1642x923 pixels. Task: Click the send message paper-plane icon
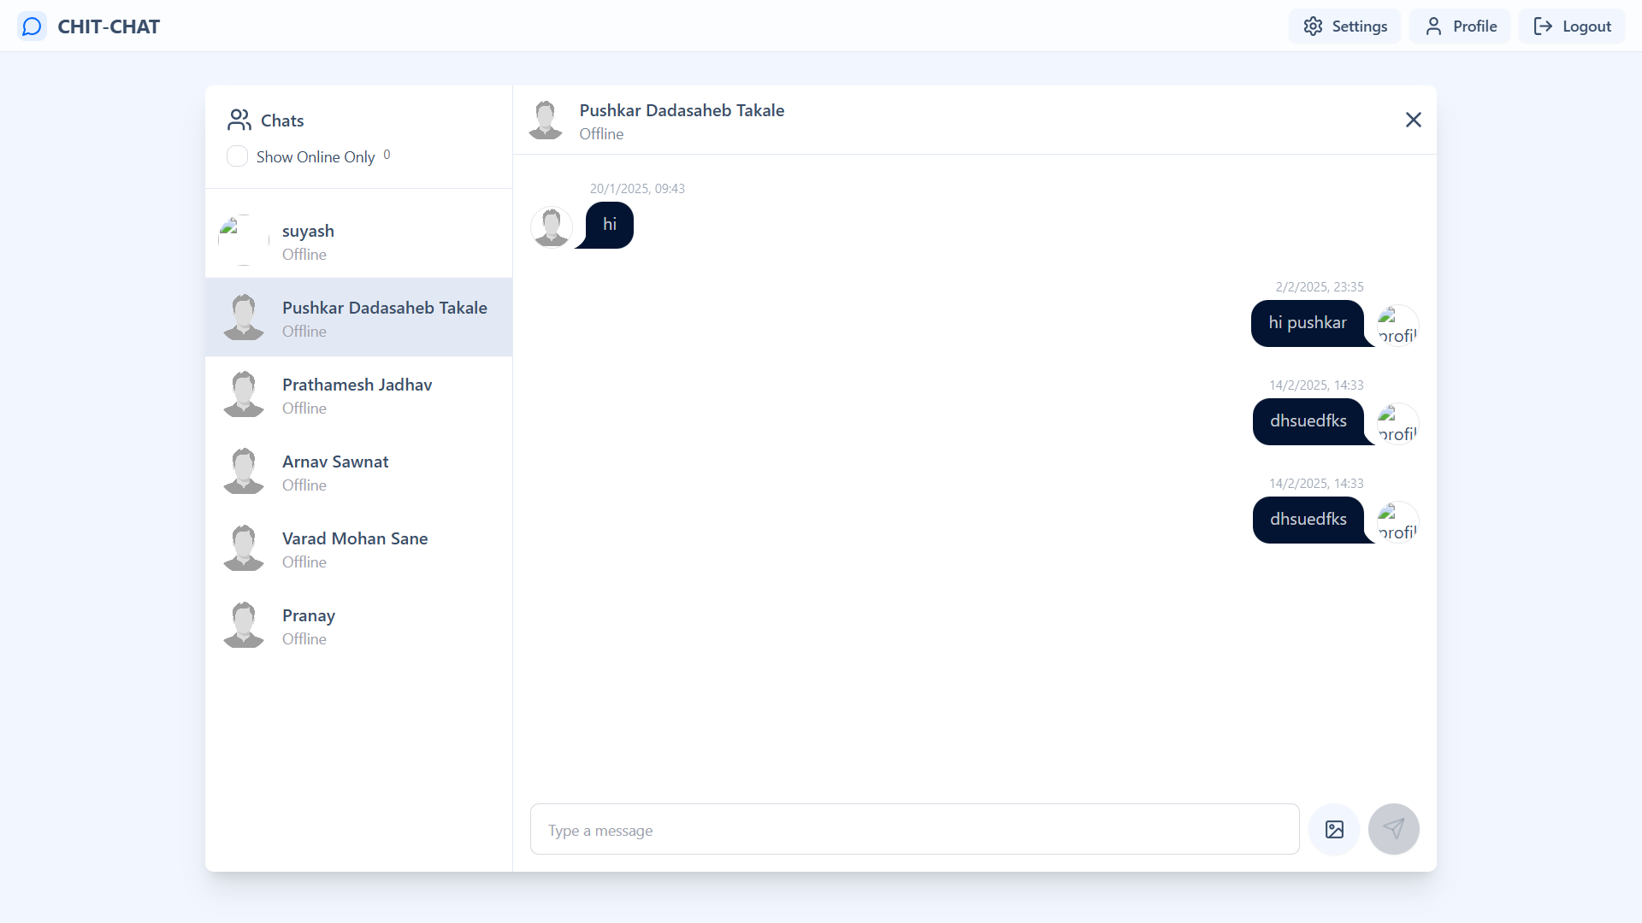1394,828
